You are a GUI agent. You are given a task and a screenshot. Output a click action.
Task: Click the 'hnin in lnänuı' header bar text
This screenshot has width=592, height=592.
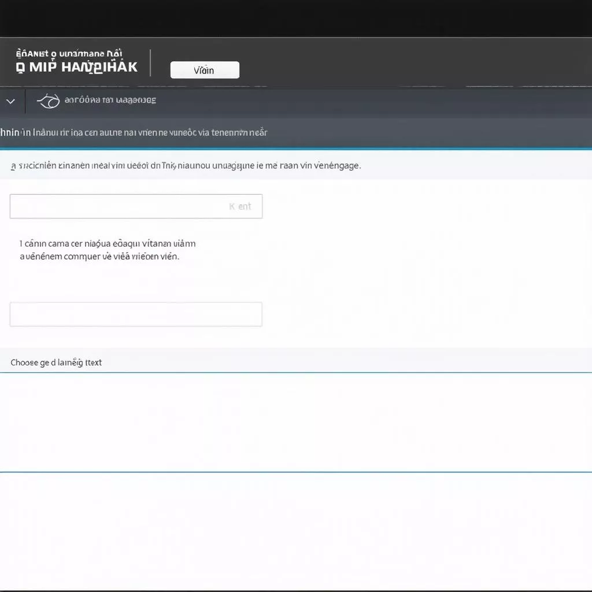click(x=133, y=132)
